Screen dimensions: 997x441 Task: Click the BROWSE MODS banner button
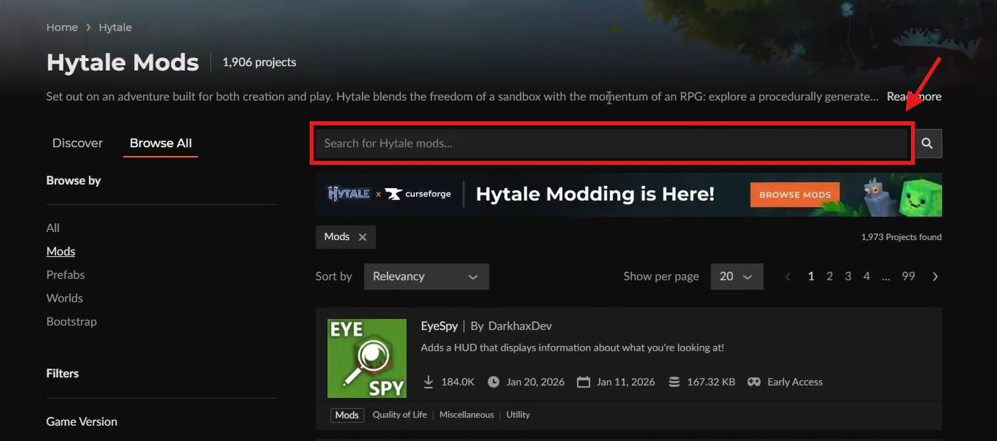point(795,195)
